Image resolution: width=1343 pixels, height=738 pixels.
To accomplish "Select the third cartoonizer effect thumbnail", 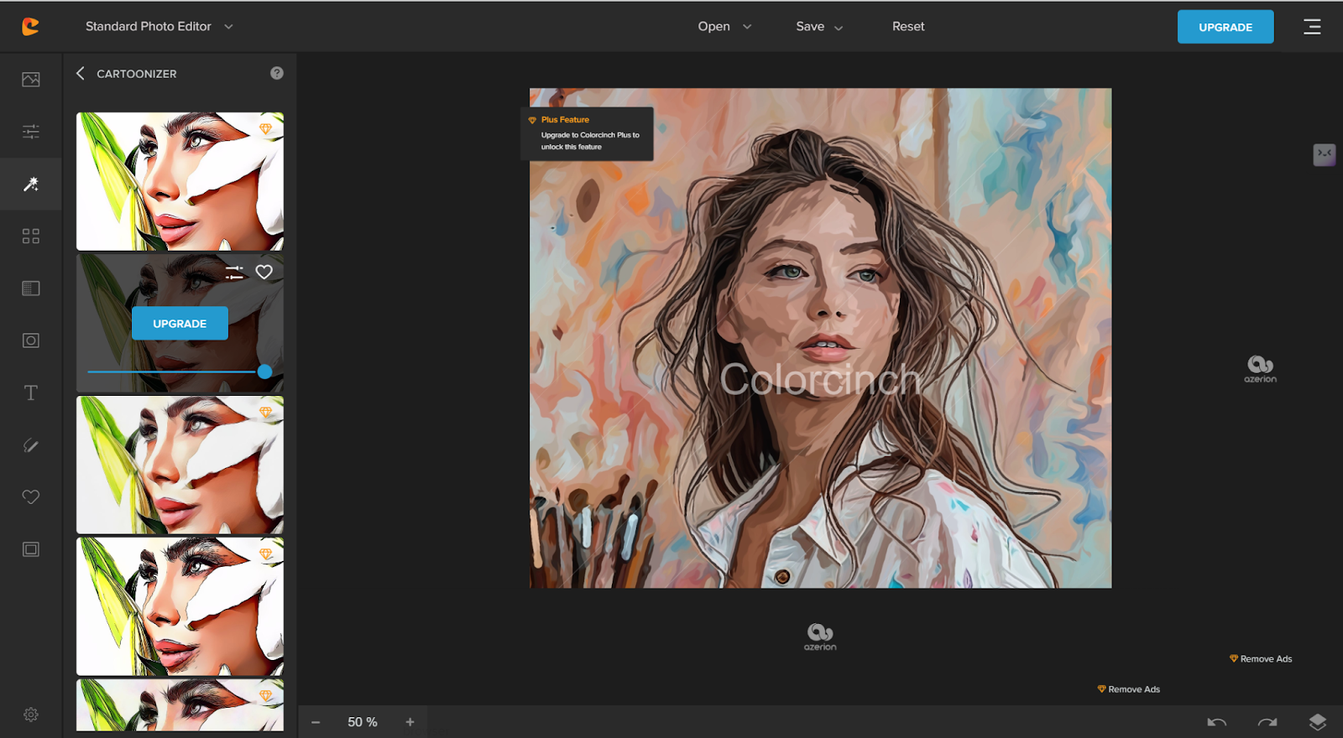I will 180,465.
